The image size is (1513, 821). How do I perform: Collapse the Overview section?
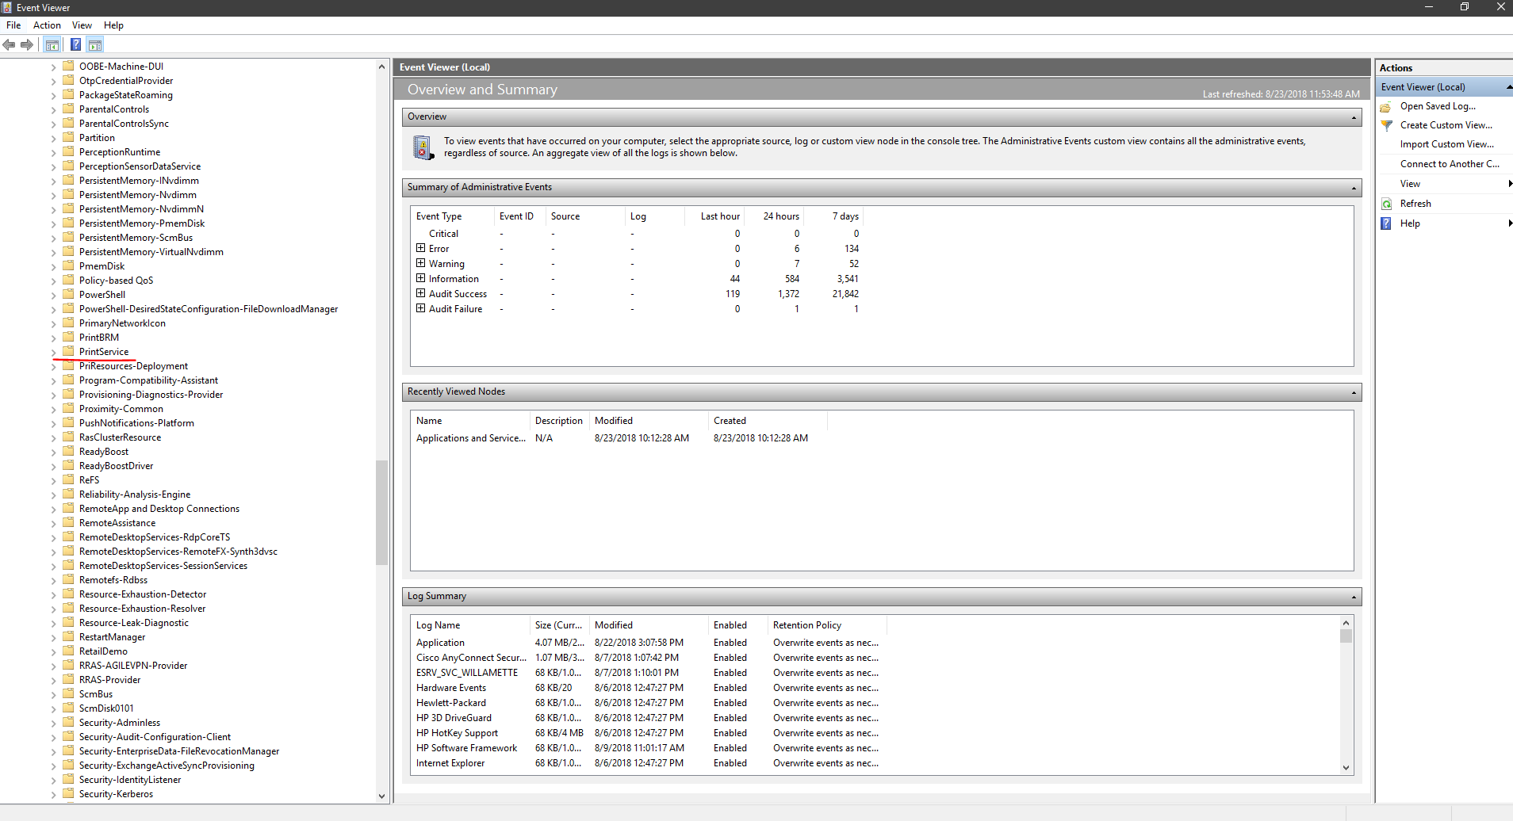point(1354,117)
